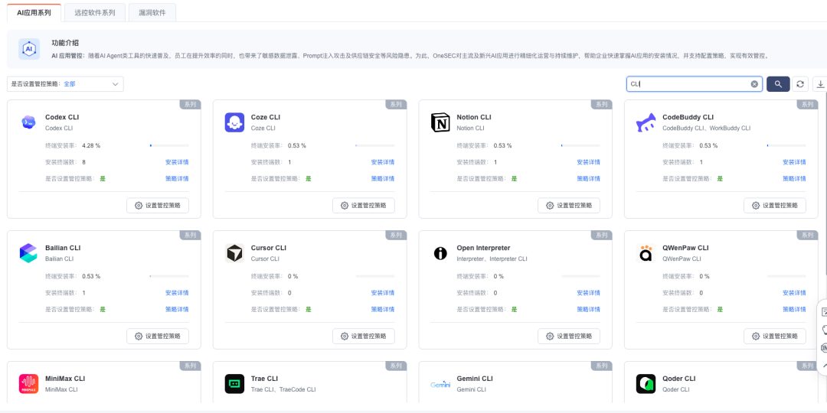Screen dimensions: 827x413
Task: Open 安装详情 link for Coze CLI
Action: point(382,162)
